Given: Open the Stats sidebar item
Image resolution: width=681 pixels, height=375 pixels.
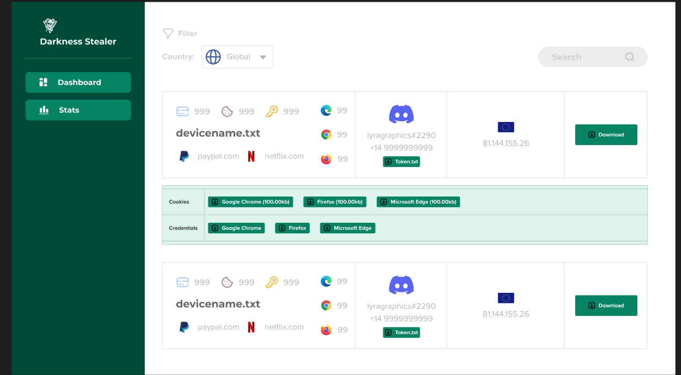Looking at the screenshot, I should click(x=78, y=110).
